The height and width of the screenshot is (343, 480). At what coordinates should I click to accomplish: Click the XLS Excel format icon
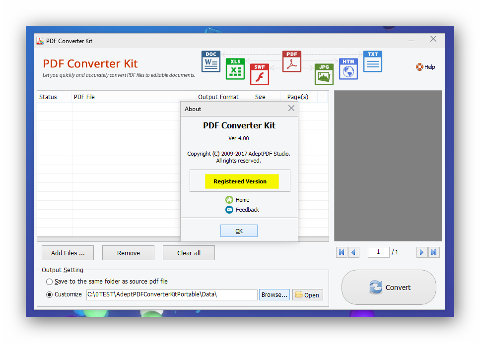click(x=235, y=69)
